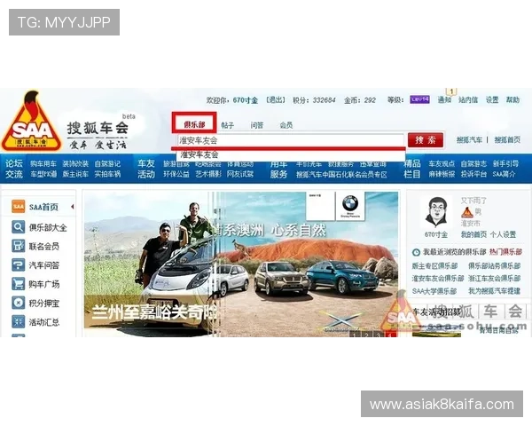Open 俱乐部大全 in the sidebar
This screenshot has height=426, width=532.
coord(48,227)
